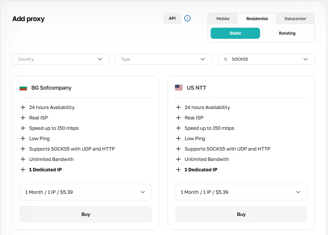The width and height of the screenshot is (328, 235).
Task: Click plus icon beside BG Unlimited Bandwith
Action: point(23,159)
